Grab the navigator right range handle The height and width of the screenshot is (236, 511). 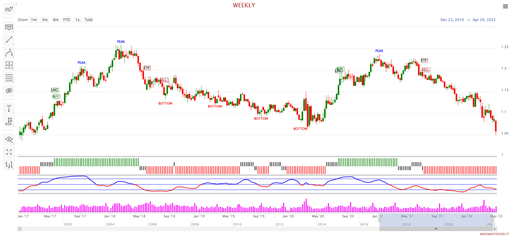coord(493,220)
